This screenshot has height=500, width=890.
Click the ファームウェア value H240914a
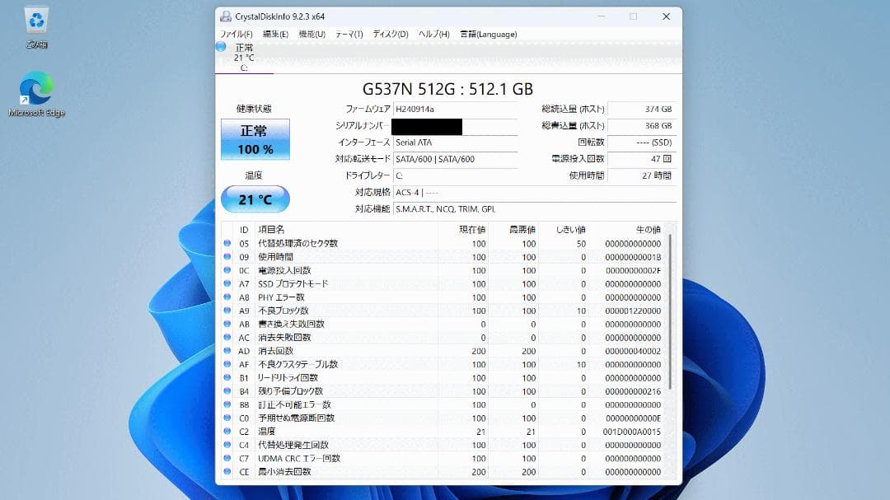tap(422, 108)
